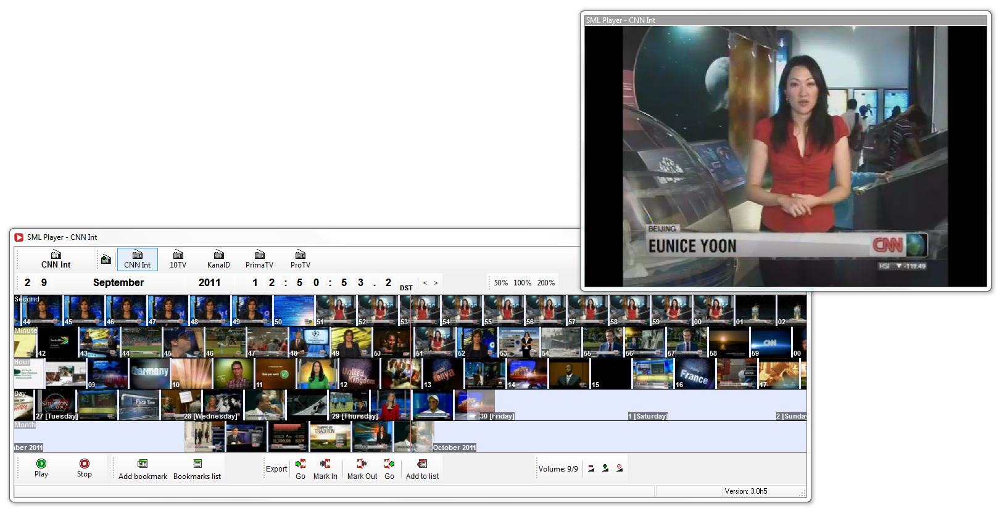Select day 27 Tuesday thumbnail

pos(56,405)
